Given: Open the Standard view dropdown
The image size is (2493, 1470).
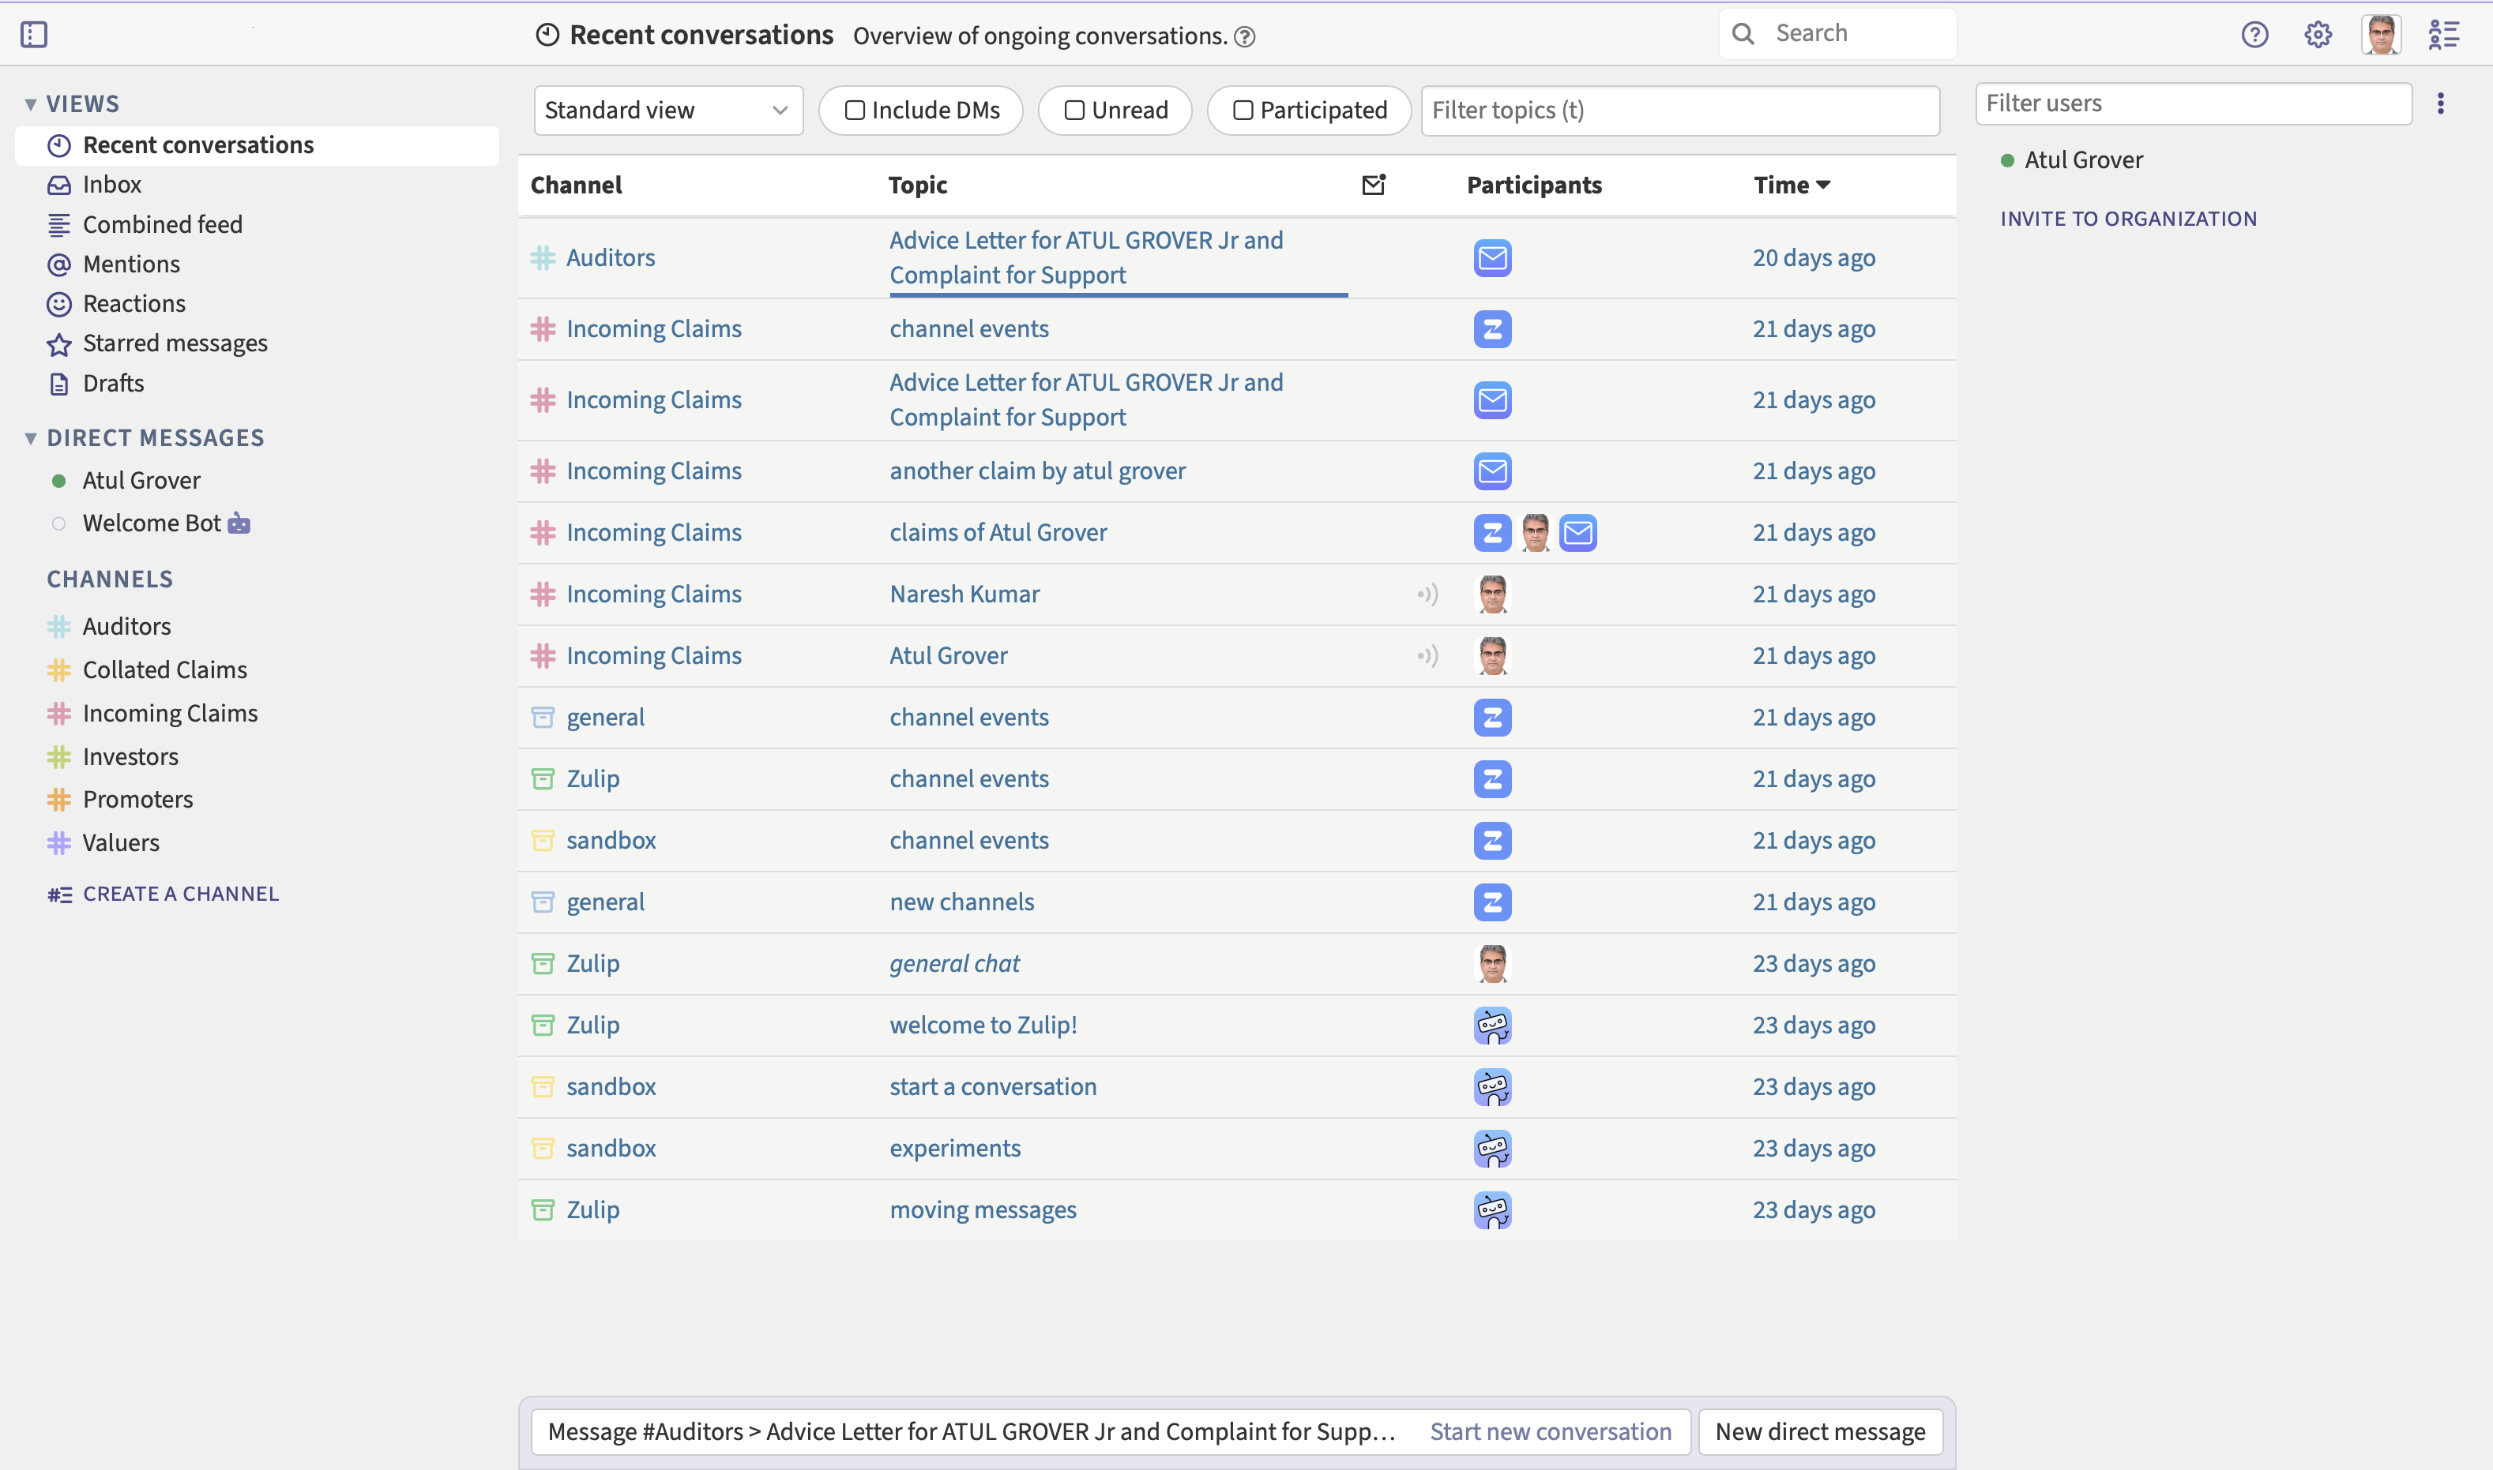Looking at the screenshot, I should pos(667,110).
